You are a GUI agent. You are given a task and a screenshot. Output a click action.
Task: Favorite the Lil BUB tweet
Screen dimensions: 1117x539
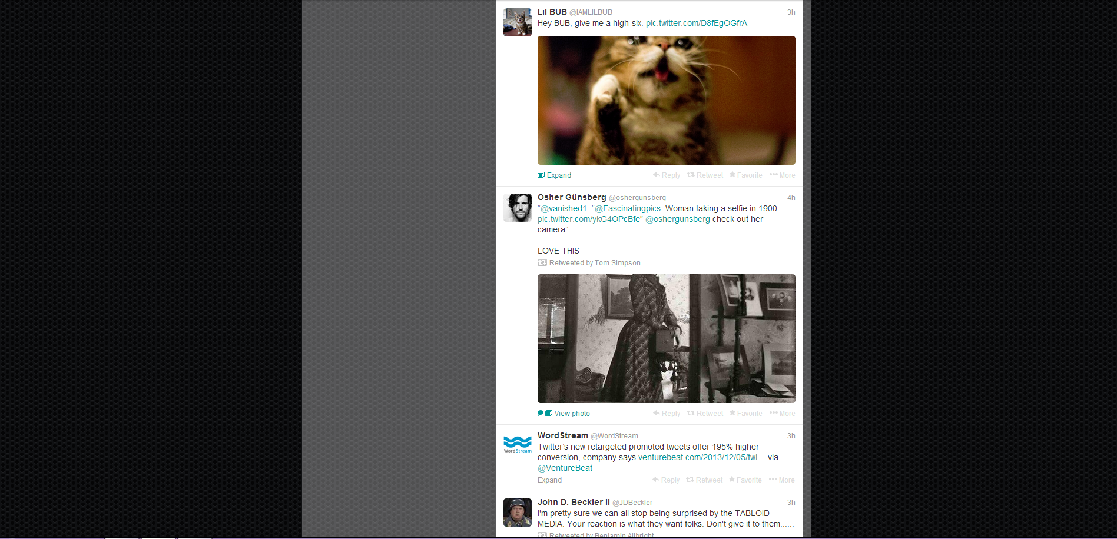tap(745, 175)
